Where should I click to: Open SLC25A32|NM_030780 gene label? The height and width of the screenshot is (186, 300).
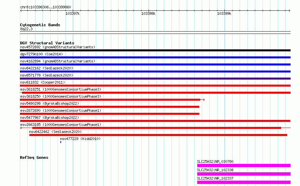(215, 161)
